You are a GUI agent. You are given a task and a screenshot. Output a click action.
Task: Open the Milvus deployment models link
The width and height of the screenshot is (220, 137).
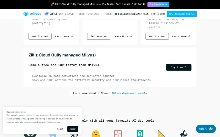click(129, 93)
